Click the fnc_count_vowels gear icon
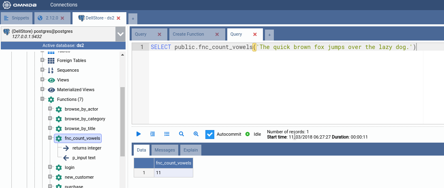Viewport: 444px width, 188px height. 59,139
